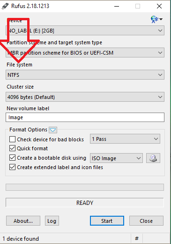This screenshot has width=171, height=244.
Task: Change the 1 Pass dropdown selection
Action: click(125, 139)
